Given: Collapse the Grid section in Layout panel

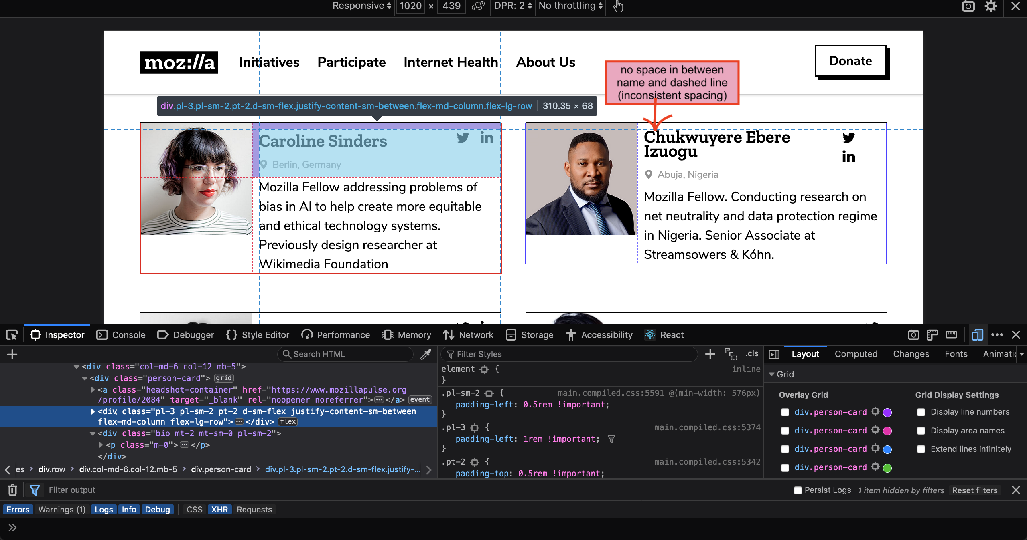Looking at the screenshot, I should click(x=771, y=374).
